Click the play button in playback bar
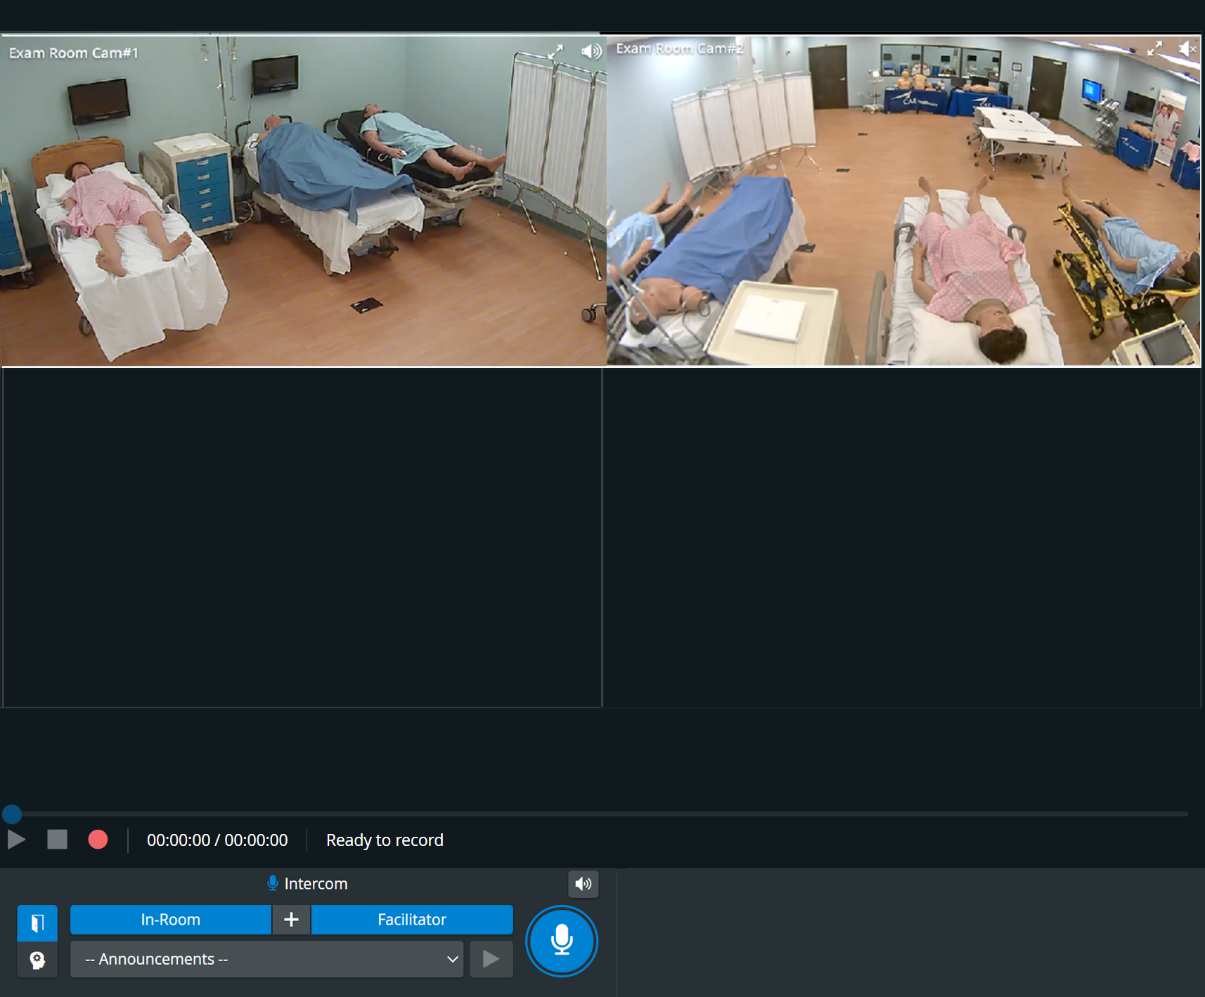 [x=17, y=840]
